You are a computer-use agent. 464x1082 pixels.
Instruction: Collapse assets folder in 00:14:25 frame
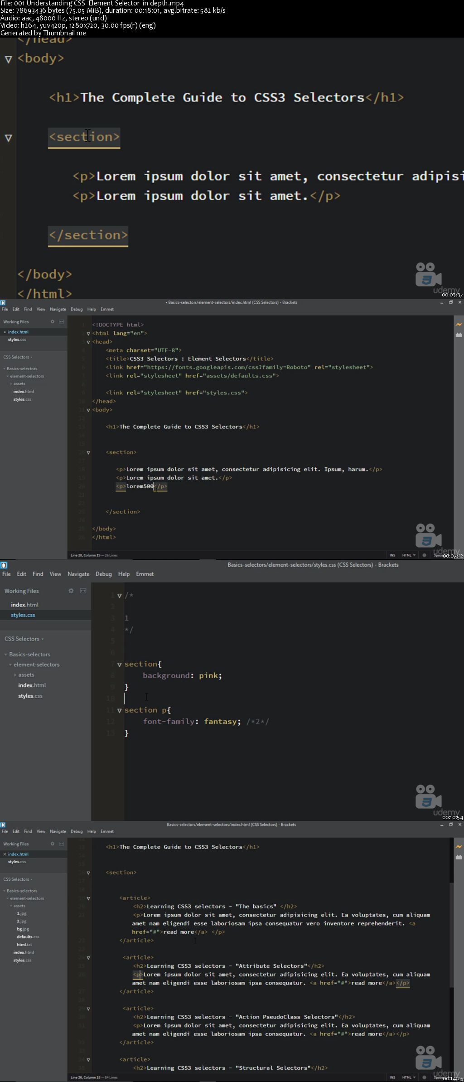[x=11, y=906]
